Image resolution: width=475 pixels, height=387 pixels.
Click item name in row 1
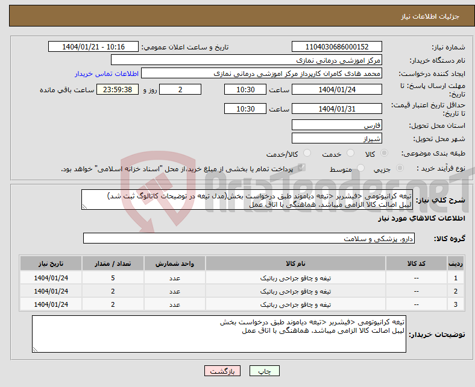(x=295, y=278)
